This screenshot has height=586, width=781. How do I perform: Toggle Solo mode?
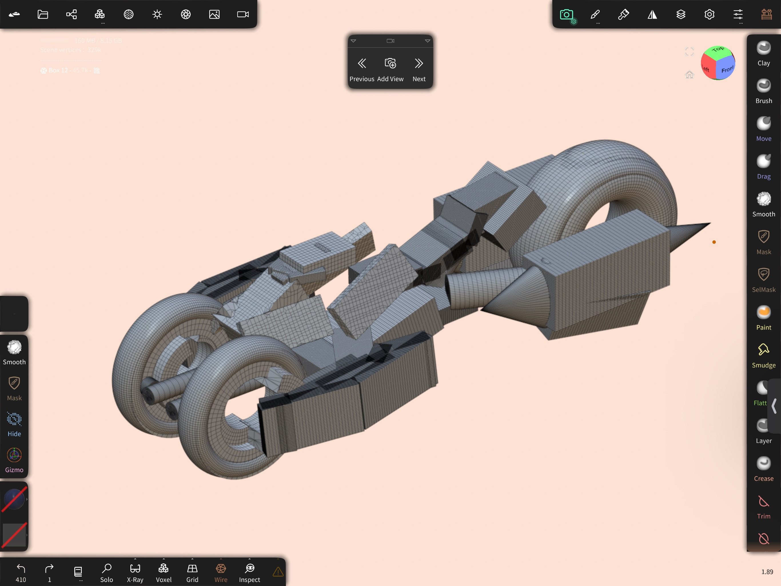(107, 573)
